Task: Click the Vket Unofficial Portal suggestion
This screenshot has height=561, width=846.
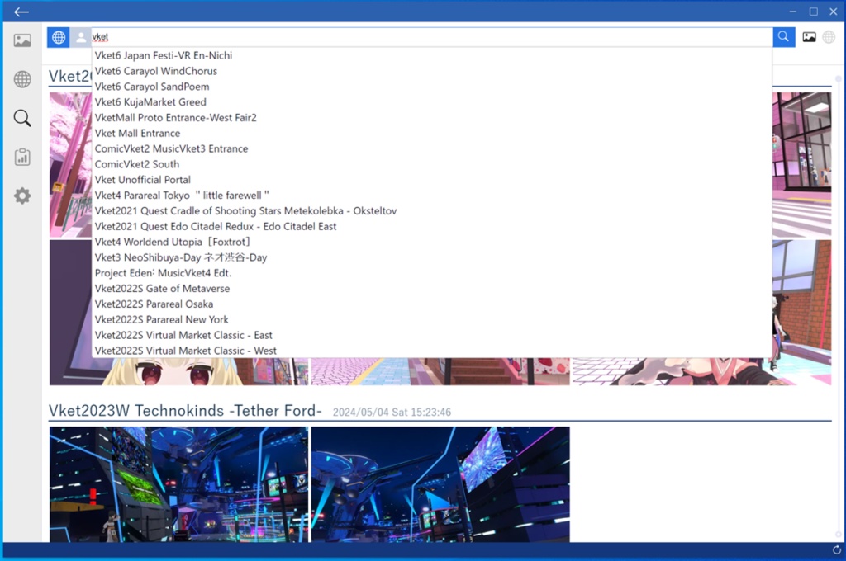Action: click(x=142, y=180)
